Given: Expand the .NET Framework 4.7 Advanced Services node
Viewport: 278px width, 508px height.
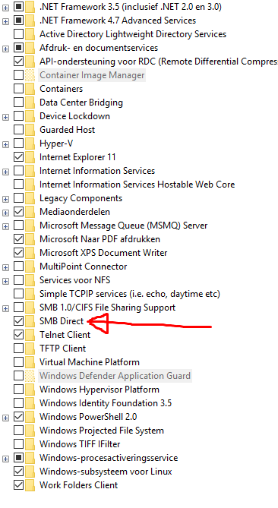Looking at the screenshot, I should 5,22.
